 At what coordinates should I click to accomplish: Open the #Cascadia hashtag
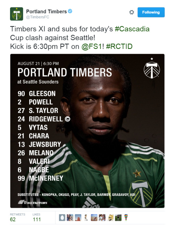coord(132,29)
